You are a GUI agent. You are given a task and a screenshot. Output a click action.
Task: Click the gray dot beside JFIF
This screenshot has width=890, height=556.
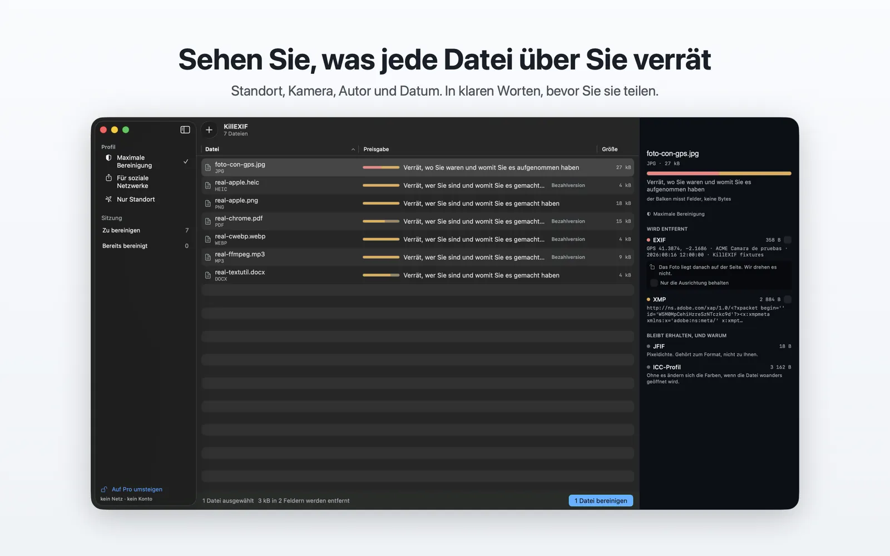click(x=649, y=346)
